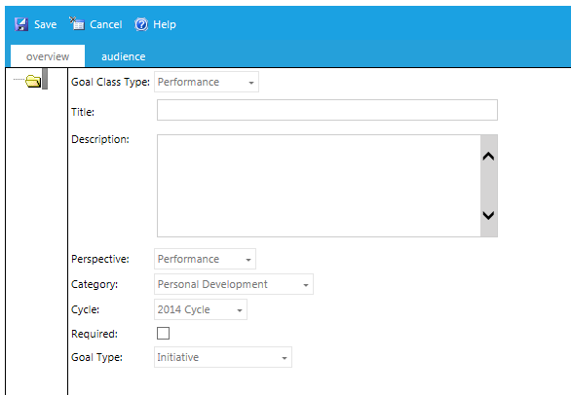
Task: Tick the Required checkbox
Action: 163,333
